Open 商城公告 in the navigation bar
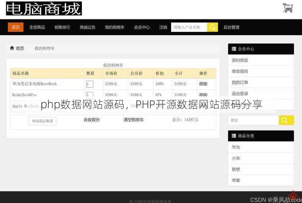Image resolution: width=302 pixels, height=203 pixels. click(x=88, y=27)
